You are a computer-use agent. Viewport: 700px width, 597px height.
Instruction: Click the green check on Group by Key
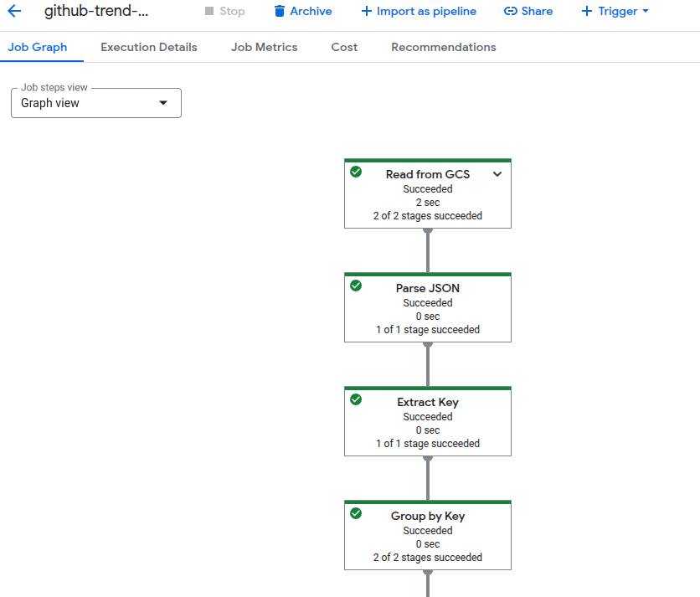coord(356,513)
